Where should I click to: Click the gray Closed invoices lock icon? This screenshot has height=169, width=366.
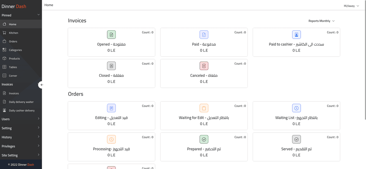click(x=112, y=66)
